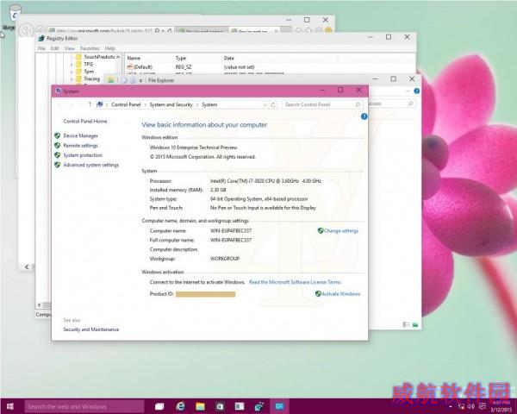Click the network tray icon

tap(461, 406)
